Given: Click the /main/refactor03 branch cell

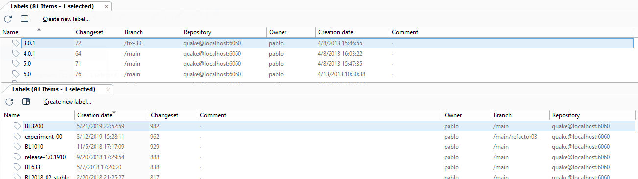Looking at the screenshot, I should tap(515, 137).
